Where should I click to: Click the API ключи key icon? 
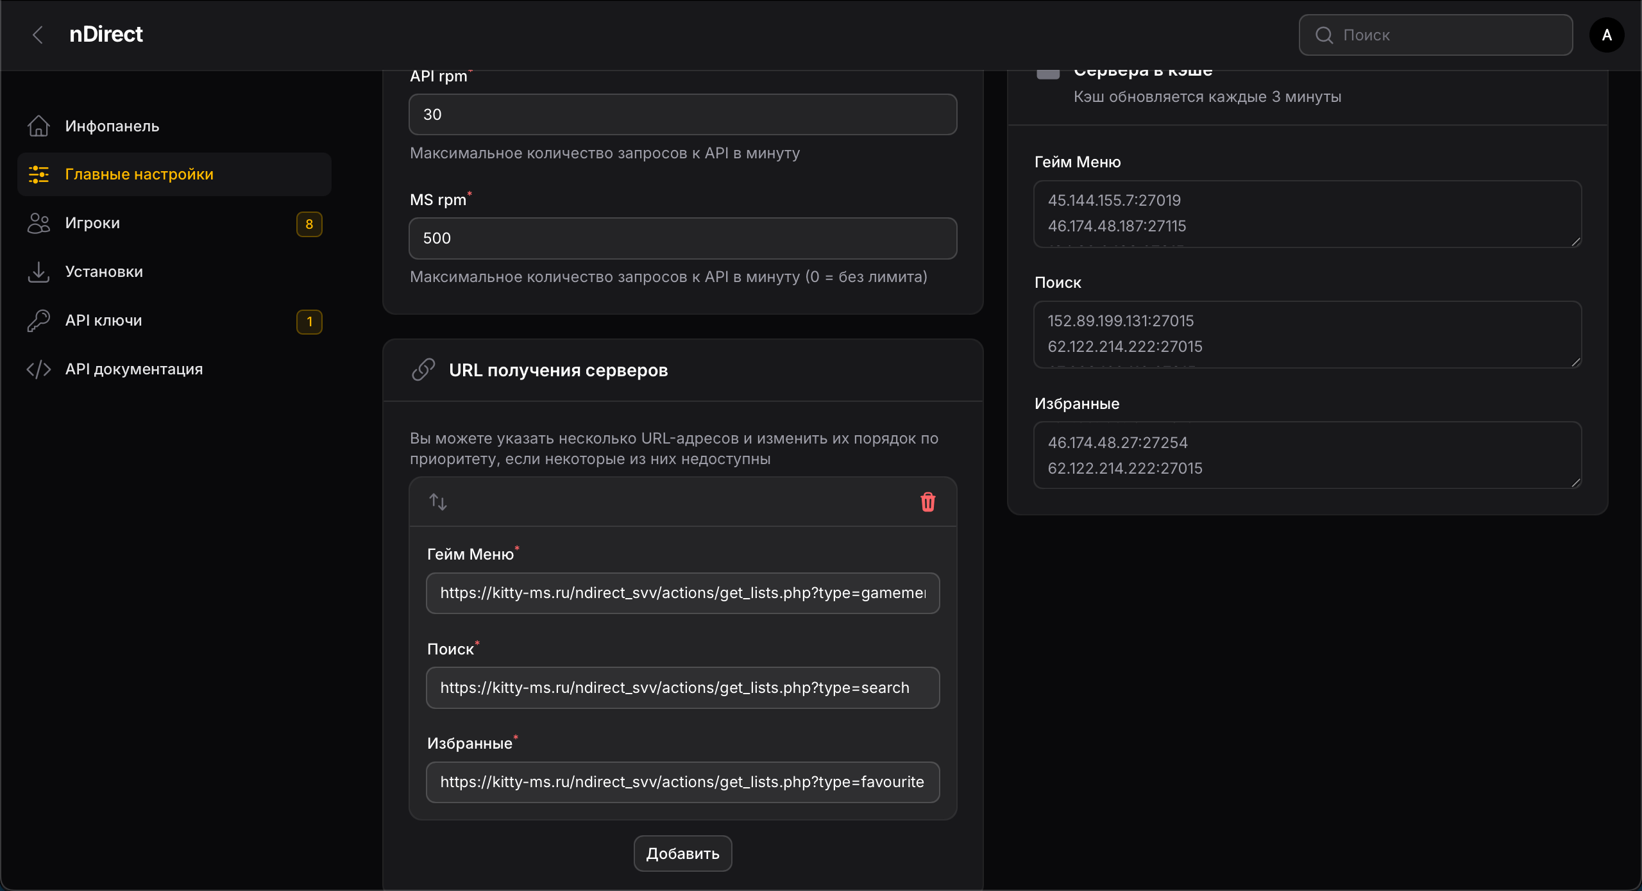pos(38,321)
